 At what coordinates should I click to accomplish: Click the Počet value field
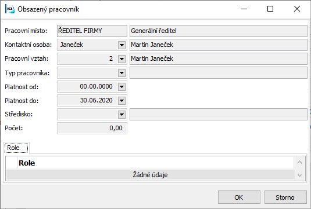[92, 128]
